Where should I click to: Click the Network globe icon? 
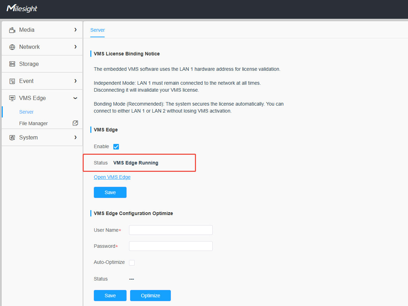click(x=12, y=47)
